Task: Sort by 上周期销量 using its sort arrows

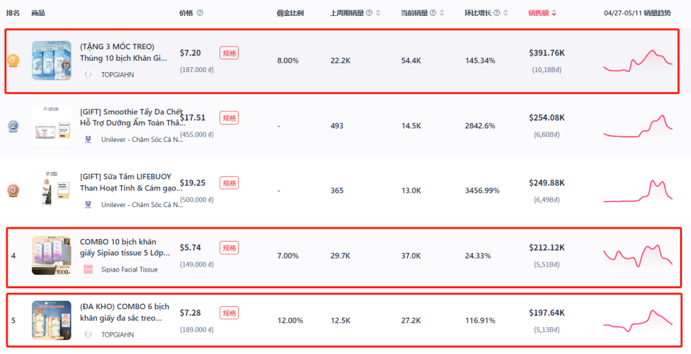Action: tap(378, 13)
